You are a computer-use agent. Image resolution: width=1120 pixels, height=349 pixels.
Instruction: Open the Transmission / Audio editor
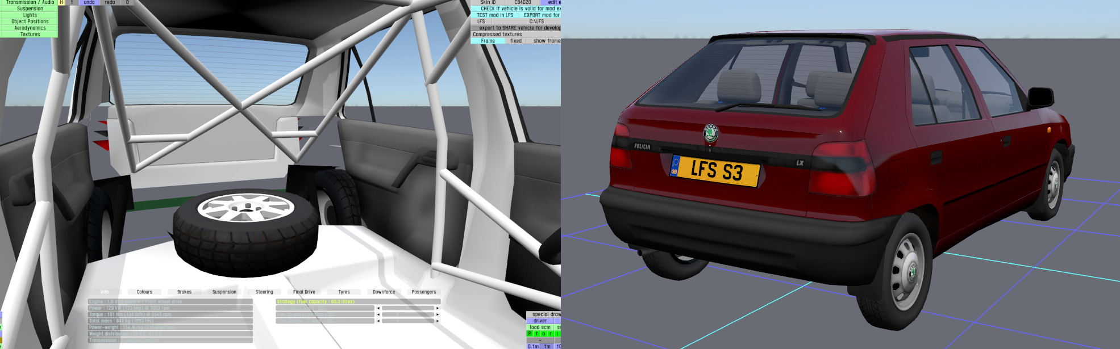[x=30, y=2]
